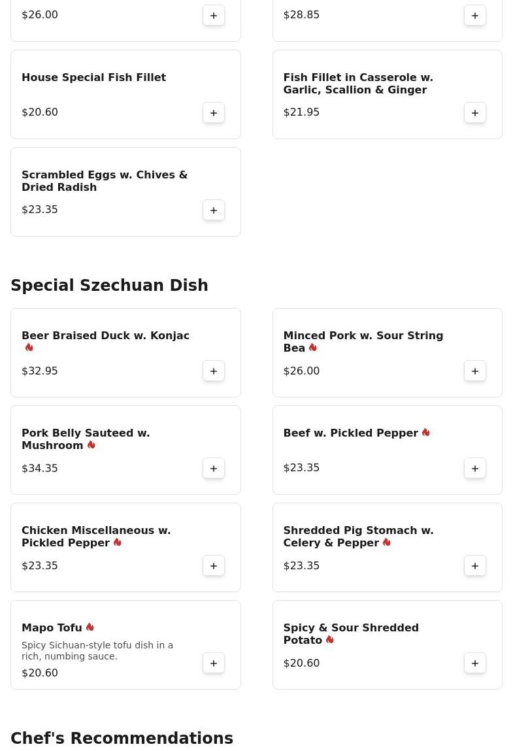Select the Mapo Tofu description text
513x751 pixels.
coord(97,650)
